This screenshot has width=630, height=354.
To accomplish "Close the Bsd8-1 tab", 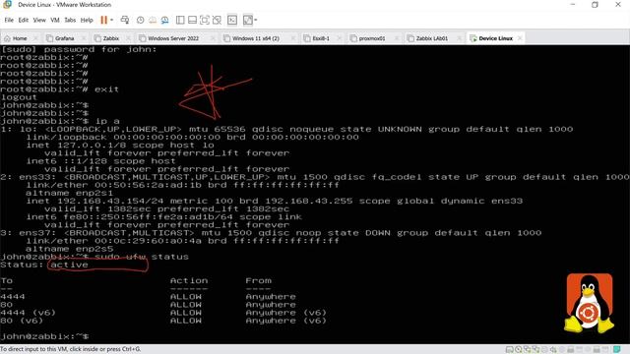I will (x=340, y=38).
